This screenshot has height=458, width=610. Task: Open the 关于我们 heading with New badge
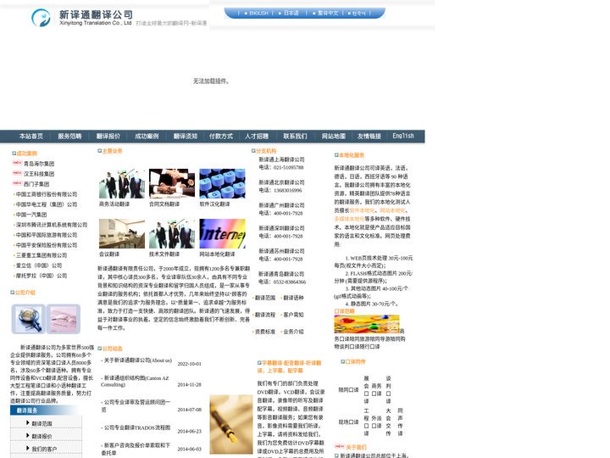(x=357, y=447)
